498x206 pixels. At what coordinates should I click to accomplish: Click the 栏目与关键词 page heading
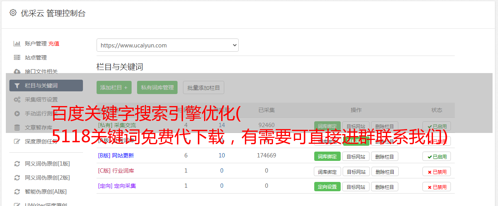[120, 67]
